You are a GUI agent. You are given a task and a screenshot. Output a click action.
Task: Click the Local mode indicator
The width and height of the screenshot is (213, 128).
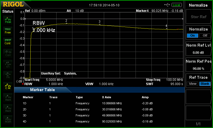[x=177, y=5]
